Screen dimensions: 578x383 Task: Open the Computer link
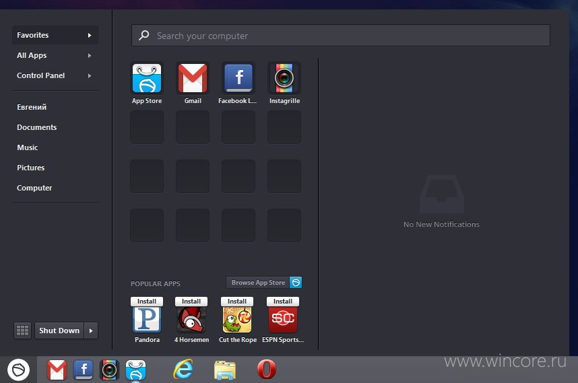click(34, 188)
